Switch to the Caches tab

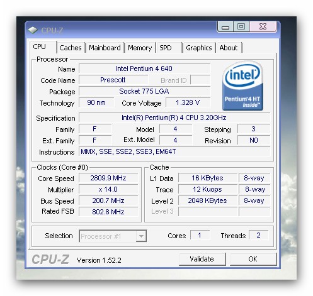[71, 48]
